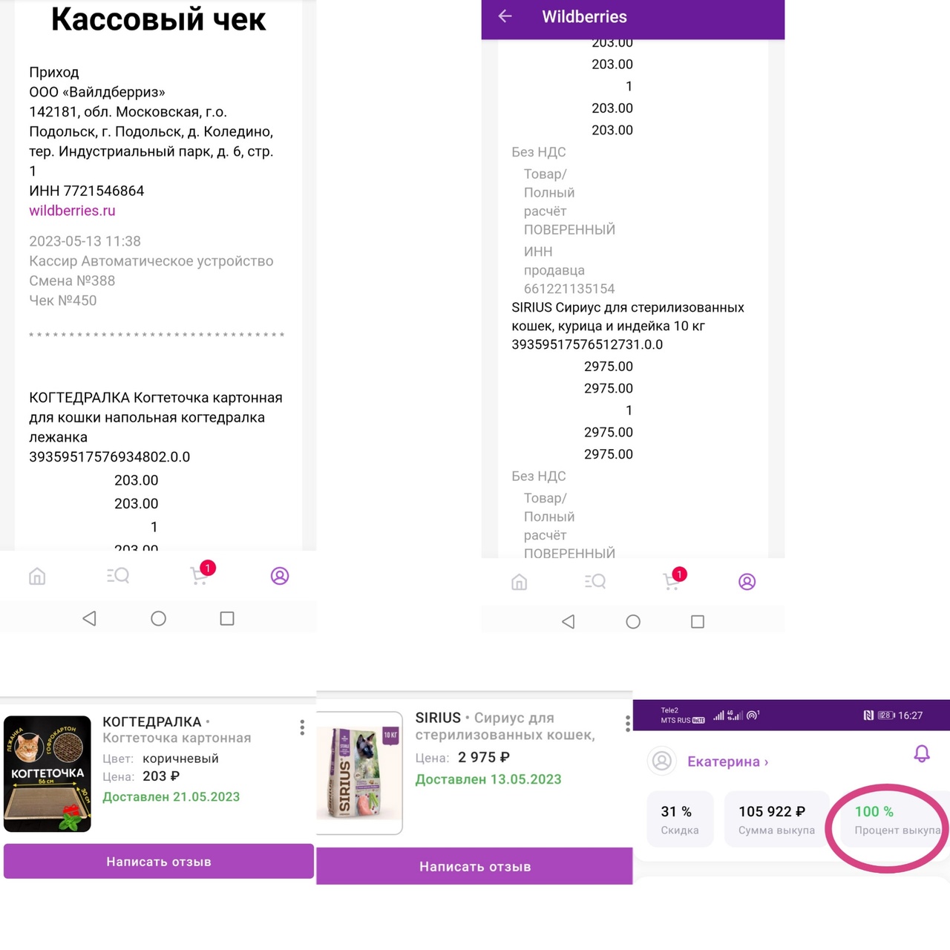Tap the back arrow beside Wildberries title
The width and height of the screenshot is (950, 950).
pos(505,16)
